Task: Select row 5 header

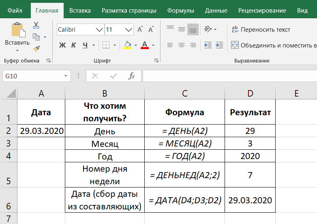Action: coord(9,174)
